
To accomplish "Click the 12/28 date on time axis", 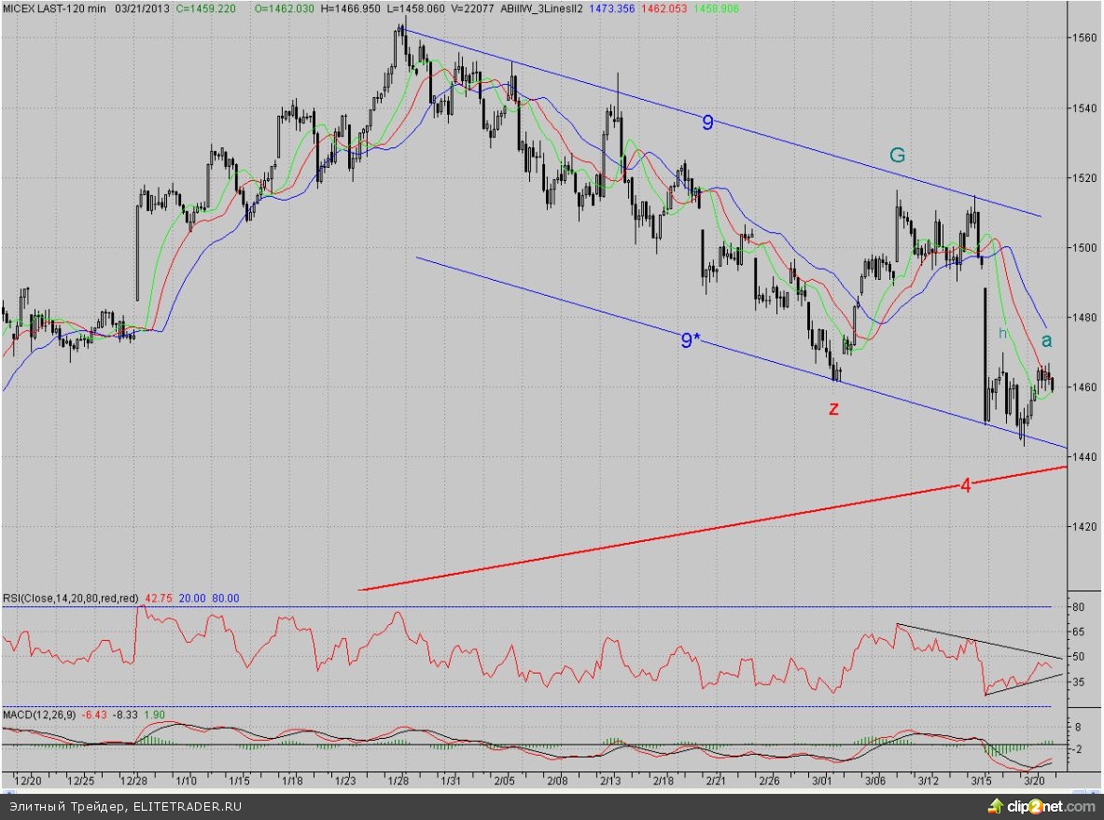I will (x=135, y=780).
